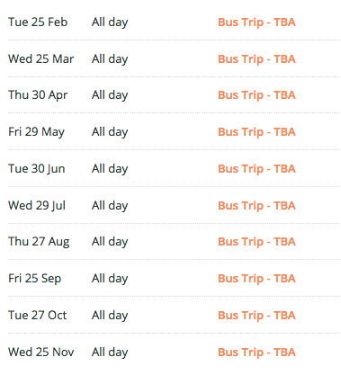Open the Bus Trip link for 30 Apr
This screenshot has width=341, height=384.
(x=256, y=95)
